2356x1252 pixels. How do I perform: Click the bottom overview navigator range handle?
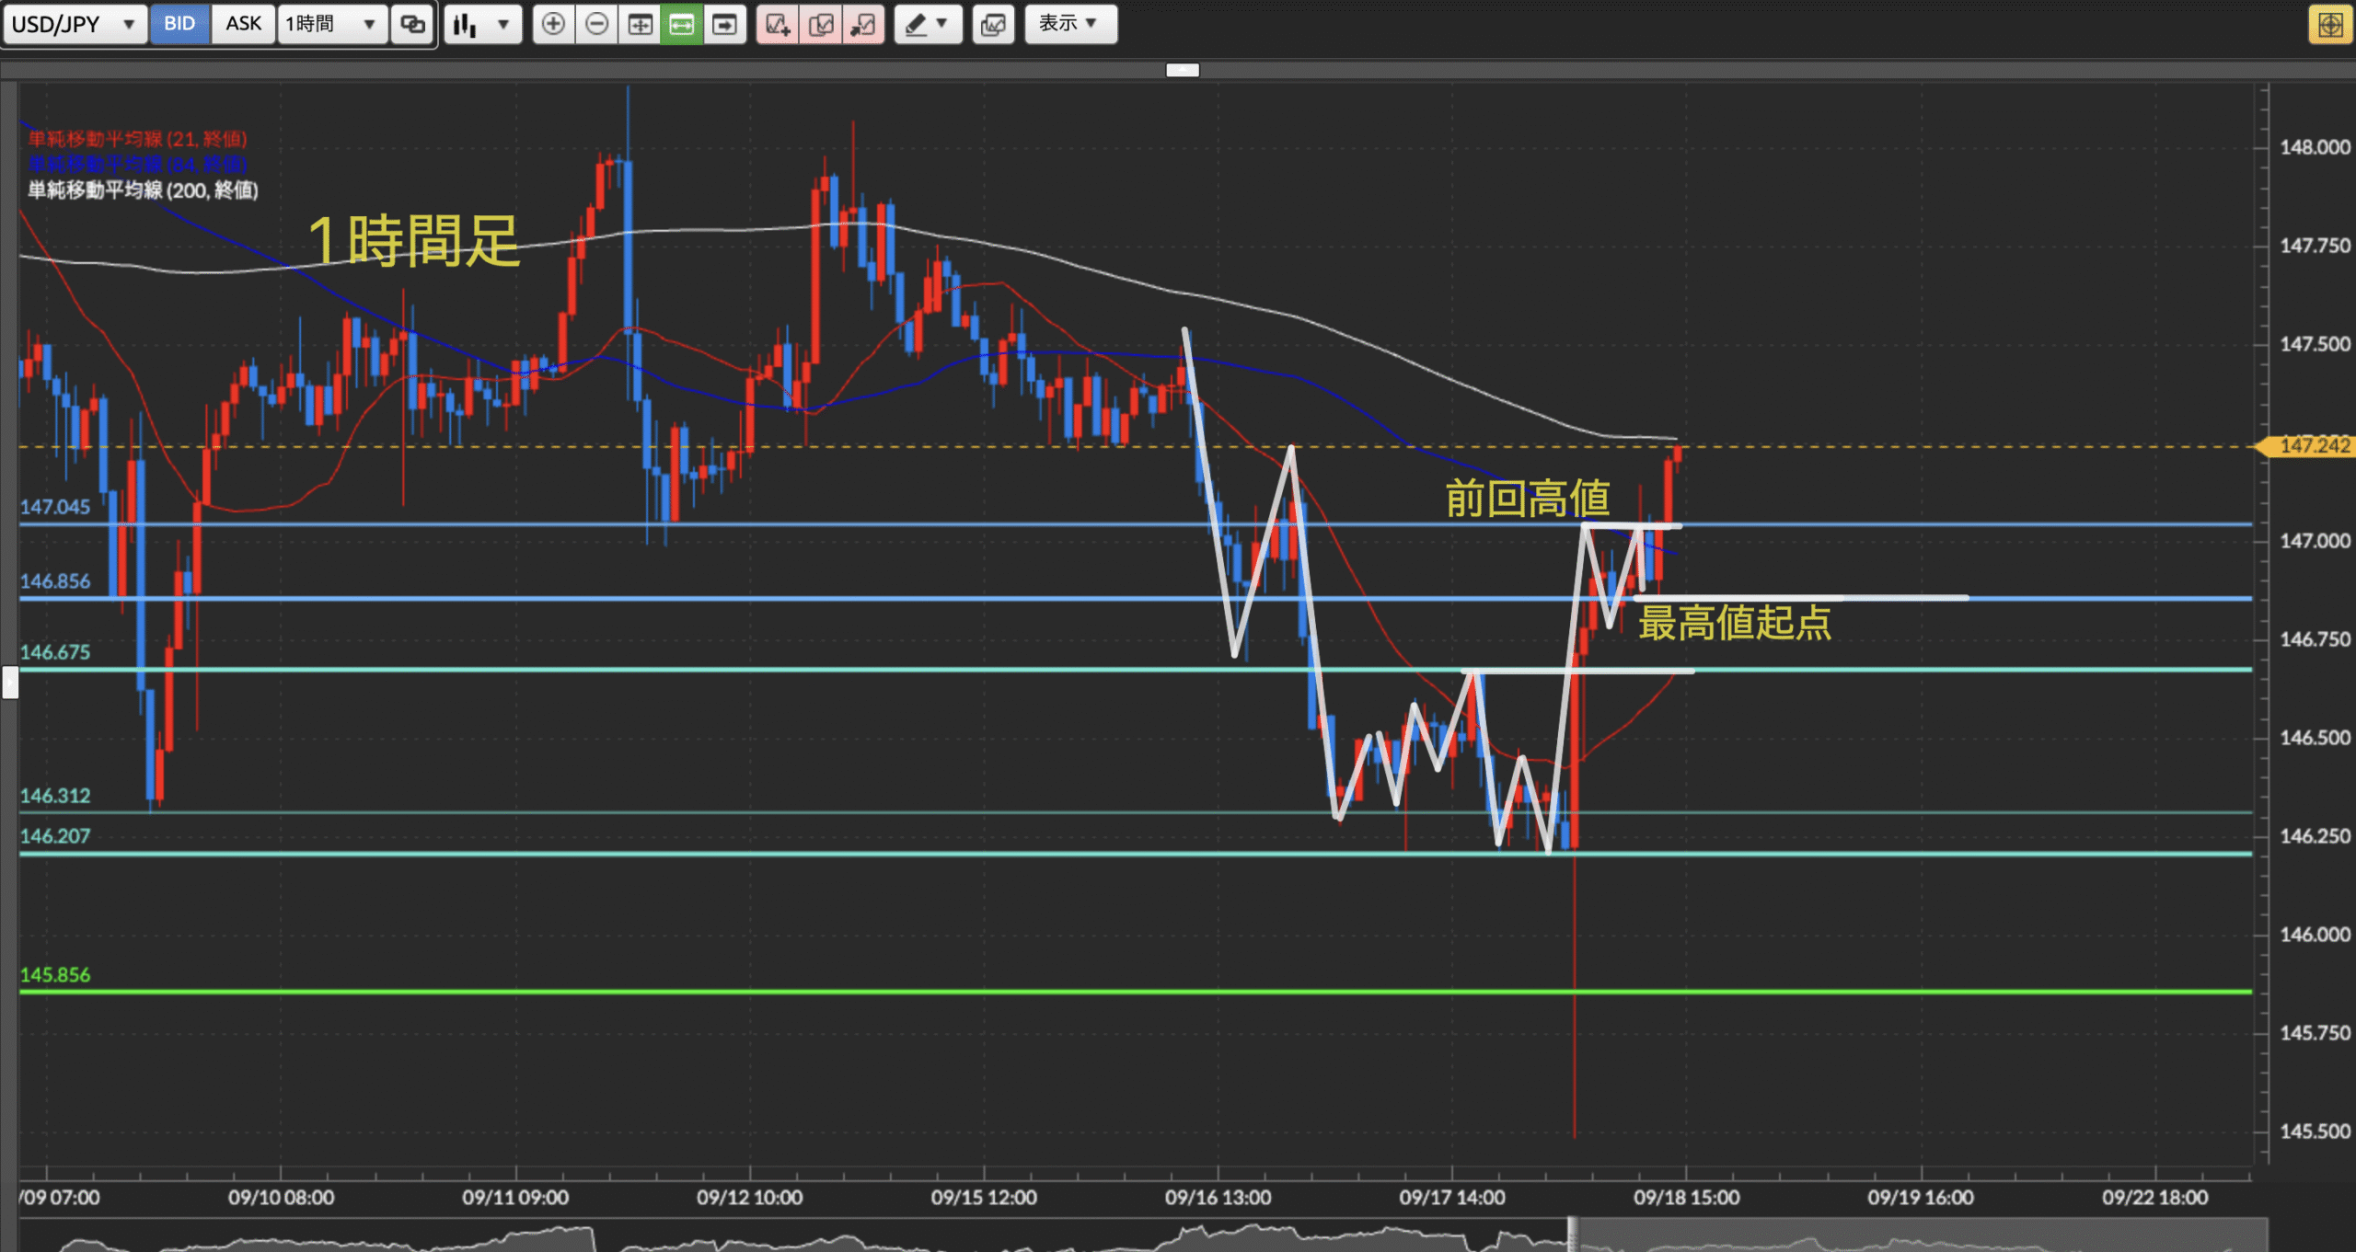(x=1573, y=1235)
